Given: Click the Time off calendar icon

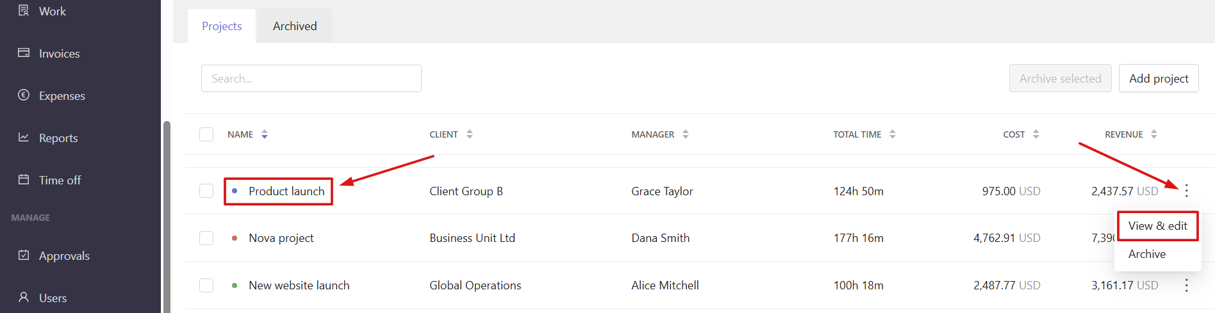Looking at the screenshot, I should [x=24, y=179].
